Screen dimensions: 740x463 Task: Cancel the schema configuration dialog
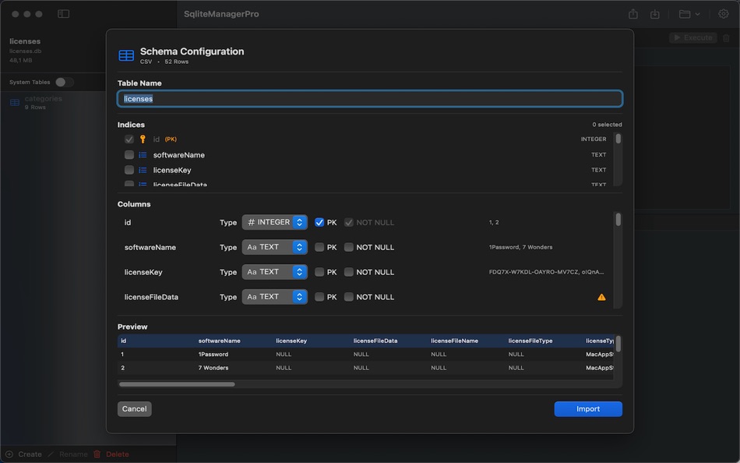[134, 408]
